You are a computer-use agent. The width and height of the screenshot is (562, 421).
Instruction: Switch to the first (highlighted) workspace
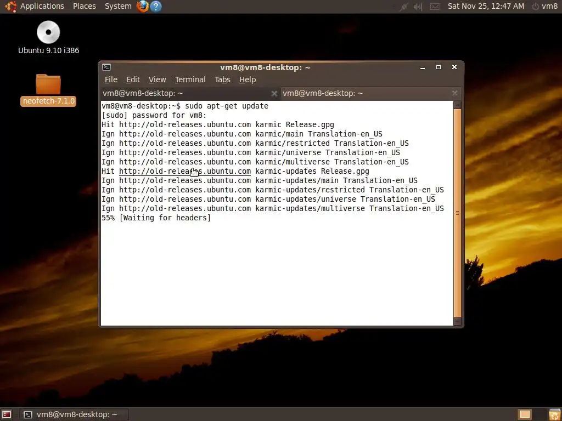click(x=525, y=414)
